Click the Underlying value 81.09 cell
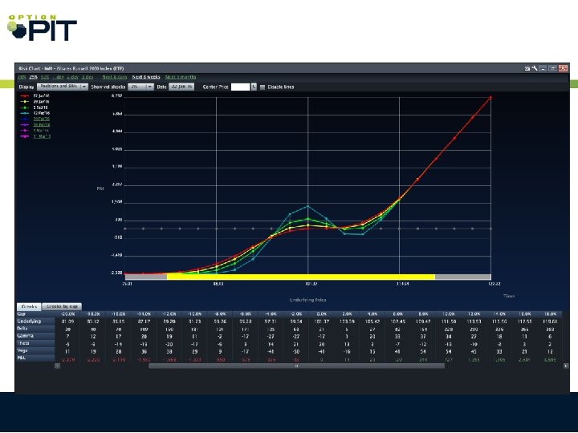 pyautogui.click(x=67, y=322)
